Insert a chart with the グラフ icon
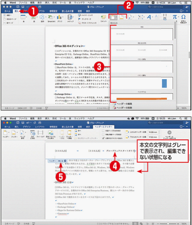The image size is (192, 225). pyautogui.click(x=59, y=17)
